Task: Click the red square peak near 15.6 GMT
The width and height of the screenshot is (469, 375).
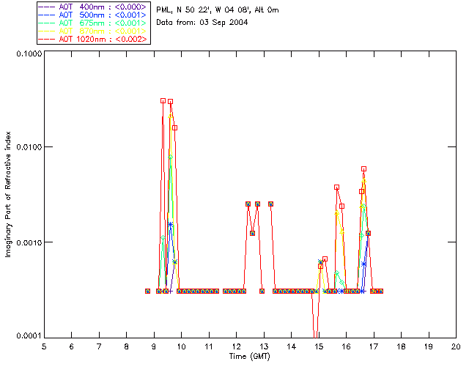Action: pyautogui.click(x=336, y=187)
